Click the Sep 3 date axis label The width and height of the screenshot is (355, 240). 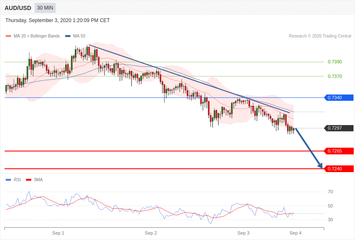click(x=243, y=233)
